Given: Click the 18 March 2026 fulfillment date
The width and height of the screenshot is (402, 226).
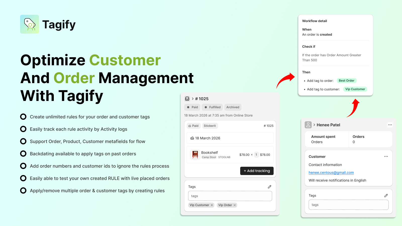Looking at the screenshot, I should 208,138.
